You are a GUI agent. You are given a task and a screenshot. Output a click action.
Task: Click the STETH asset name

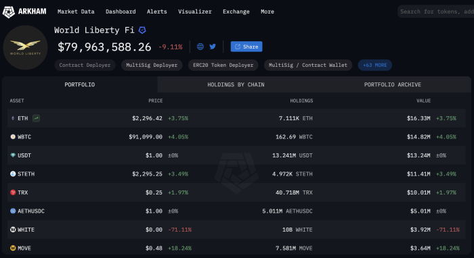[x=26, y=174]
